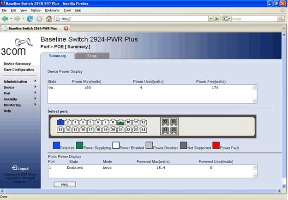Select white copper port 24 in bottom row
The height and width of the screenshot is (200, 288).
[144, 130]
